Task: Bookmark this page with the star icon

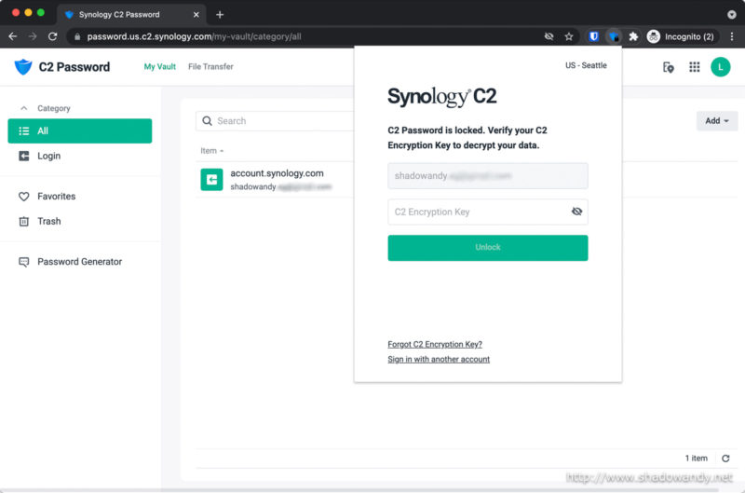Action: pyautogui.click(x=569, y=36)
